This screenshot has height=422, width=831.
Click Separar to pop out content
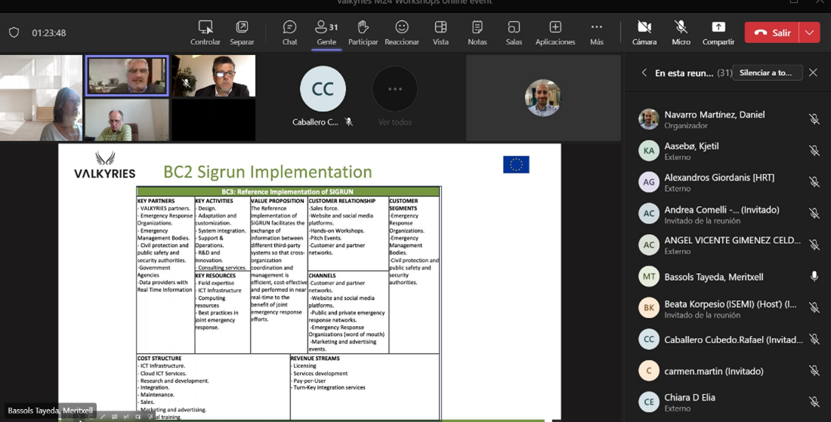(242, 32)
